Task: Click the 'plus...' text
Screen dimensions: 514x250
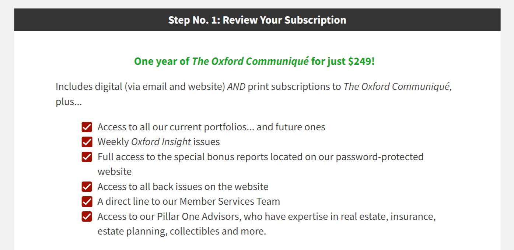Action: click(69, 102)
